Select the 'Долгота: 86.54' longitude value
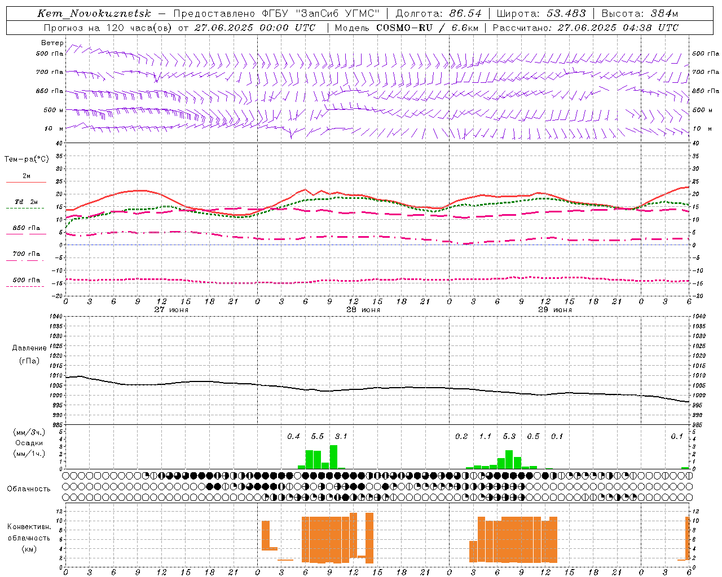 [x=438, y=14]
